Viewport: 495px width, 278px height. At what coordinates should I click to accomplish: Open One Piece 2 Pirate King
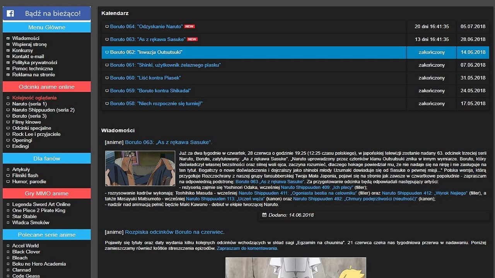tap(39, 210)
